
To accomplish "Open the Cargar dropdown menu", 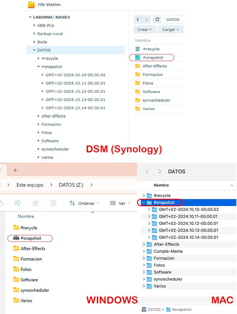I will click(170, 30).
